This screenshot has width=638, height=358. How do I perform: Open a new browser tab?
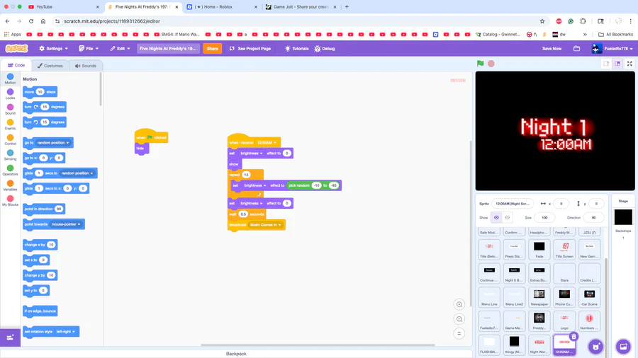(x=347, y=7)
